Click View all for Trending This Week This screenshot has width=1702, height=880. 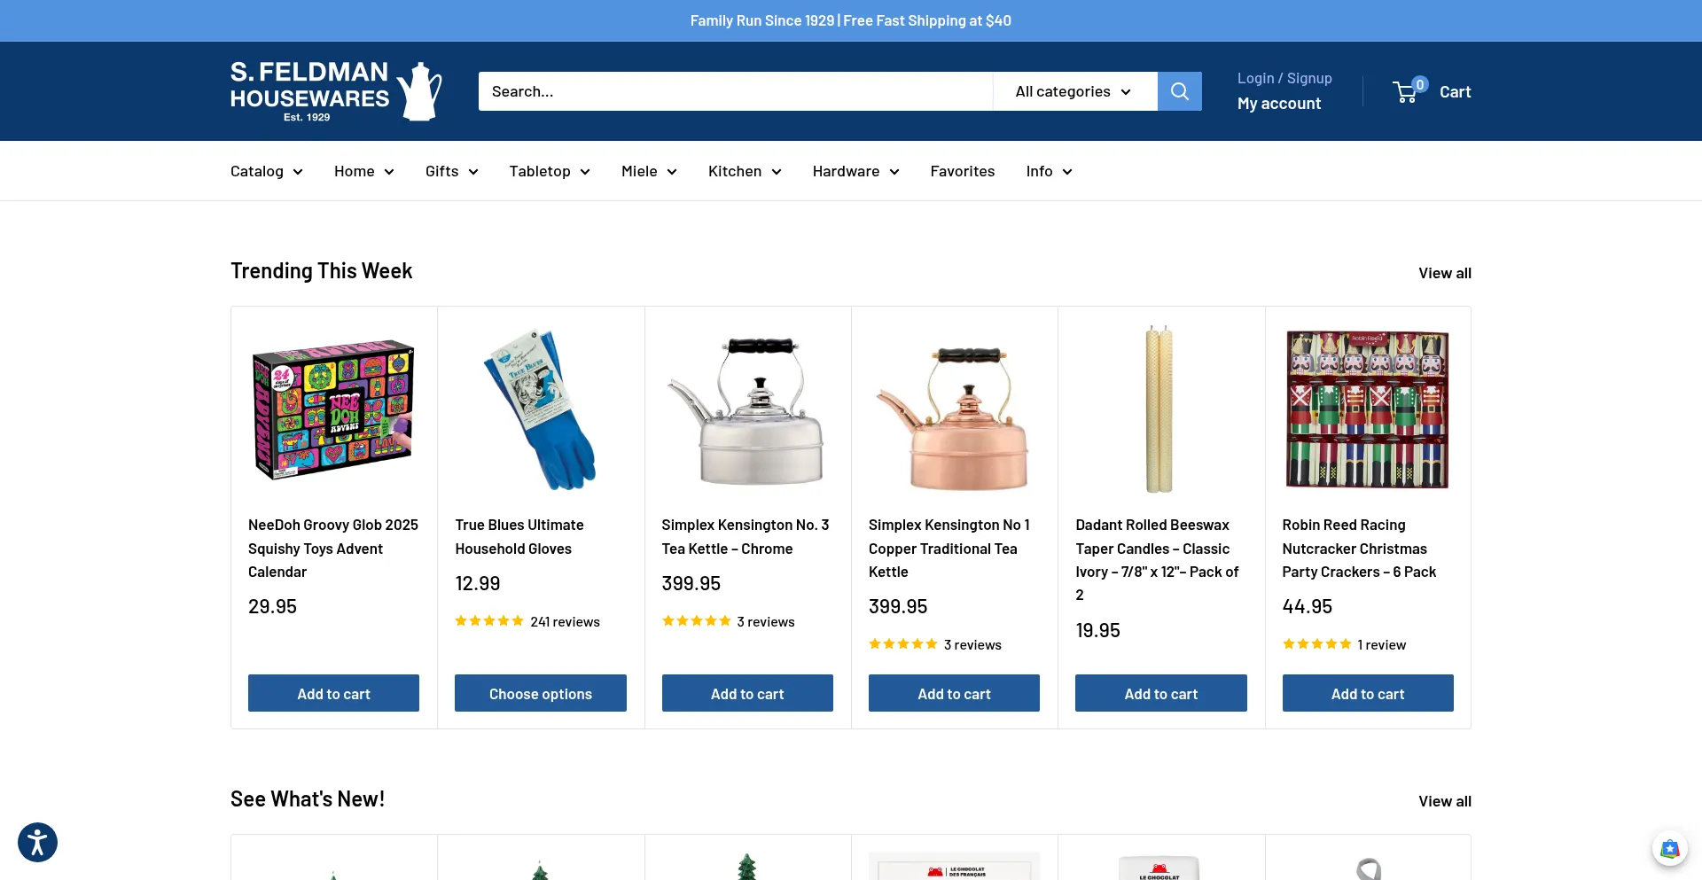coord(1444,273)
